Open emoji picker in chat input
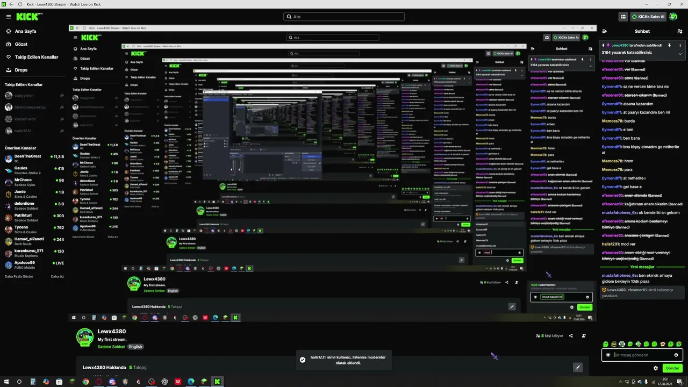Viewport: 688px width, 387px height. pyautogui.click(x=676, y=355)
